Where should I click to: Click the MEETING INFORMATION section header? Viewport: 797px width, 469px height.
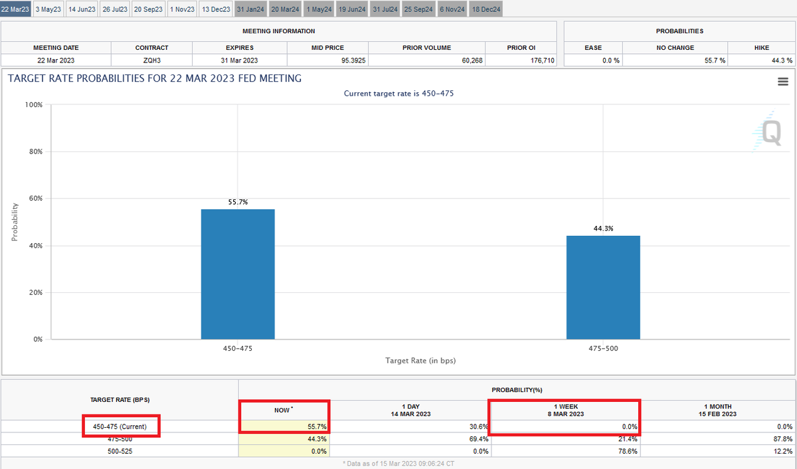(x=278, y=31)
